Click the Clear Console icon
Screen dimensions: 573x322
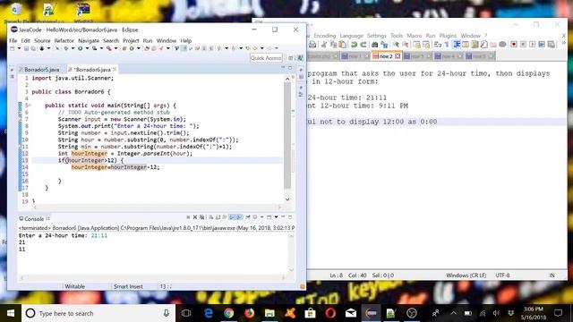[x=211, y=217]
